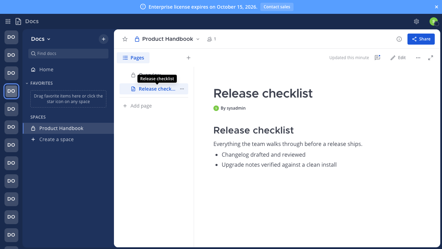Image resolution: width=442 pixels, height=249 pixels.
Task: Select the Release checklist page
Action: click(154, 89)
